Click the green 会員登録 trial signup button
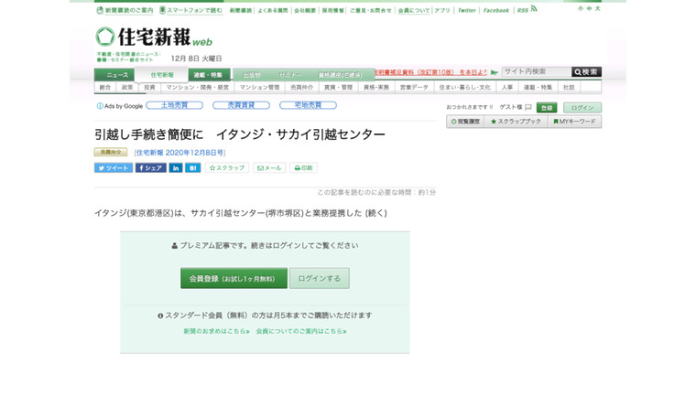 point(234,278)
